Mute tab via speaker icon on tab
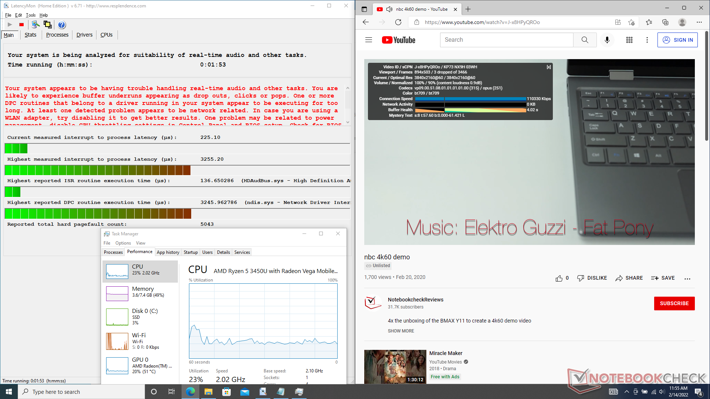Image resolution: width=710 pixels, height=399 pixels. 389,9
